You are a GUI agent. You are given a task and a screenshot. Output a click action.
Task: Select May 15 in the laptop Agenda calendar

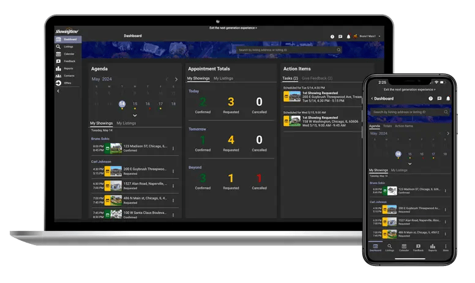point(135,104)
